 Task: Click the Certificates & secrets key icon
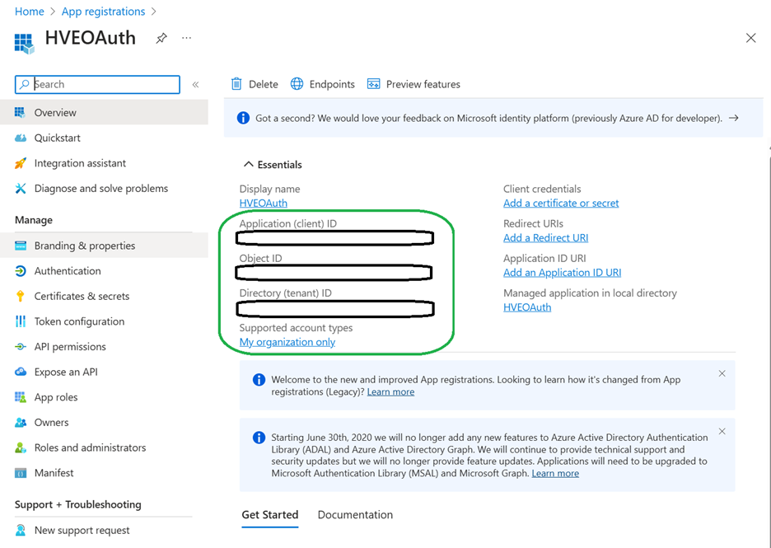pos(20,296)
